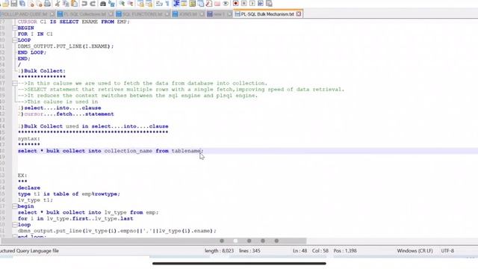This screenshot has height=269, width=478.
Task: Close the JOINS.txt tab
Action: point(202,14)
